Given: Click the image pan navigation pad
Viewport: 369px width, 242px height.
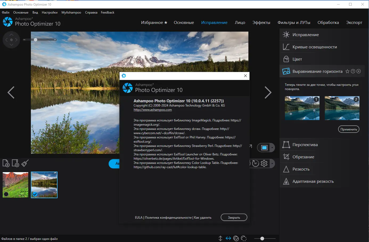Looking at the screenshot, I should (11, 40).
